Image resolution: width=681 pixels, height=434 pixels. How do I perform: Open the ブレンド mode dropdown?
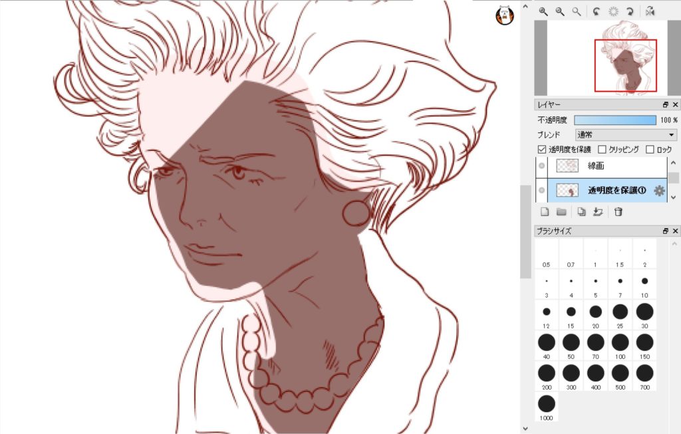pyautogui.click(x=625, y=135)
